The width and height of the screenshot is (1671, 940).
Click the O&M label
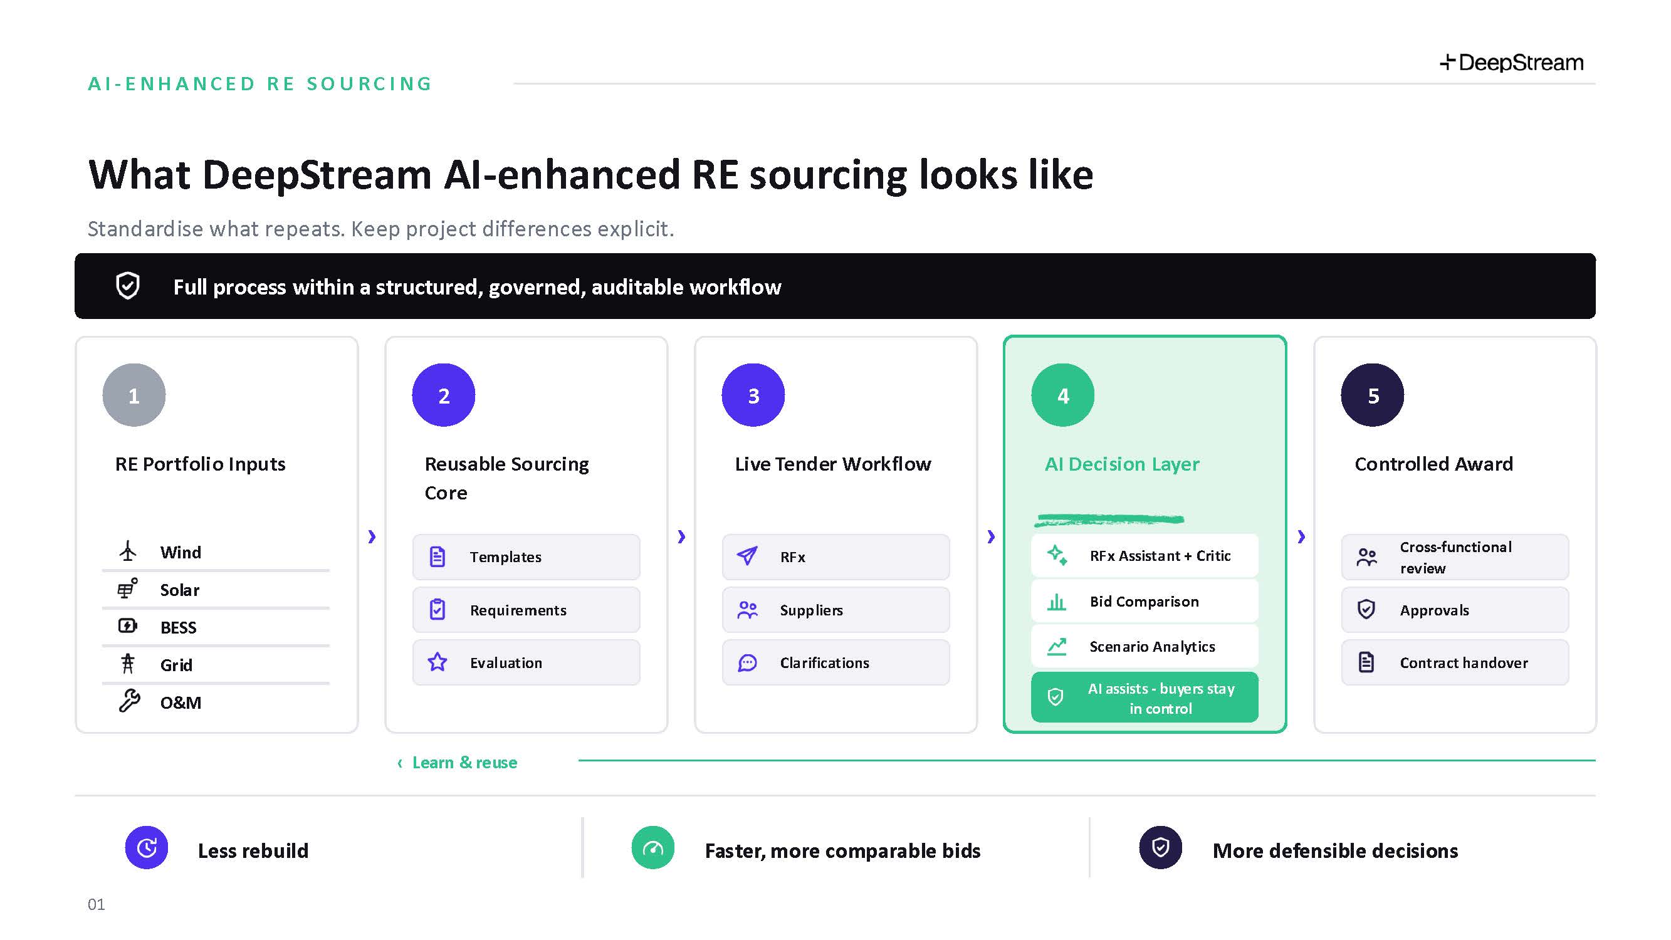181,703
